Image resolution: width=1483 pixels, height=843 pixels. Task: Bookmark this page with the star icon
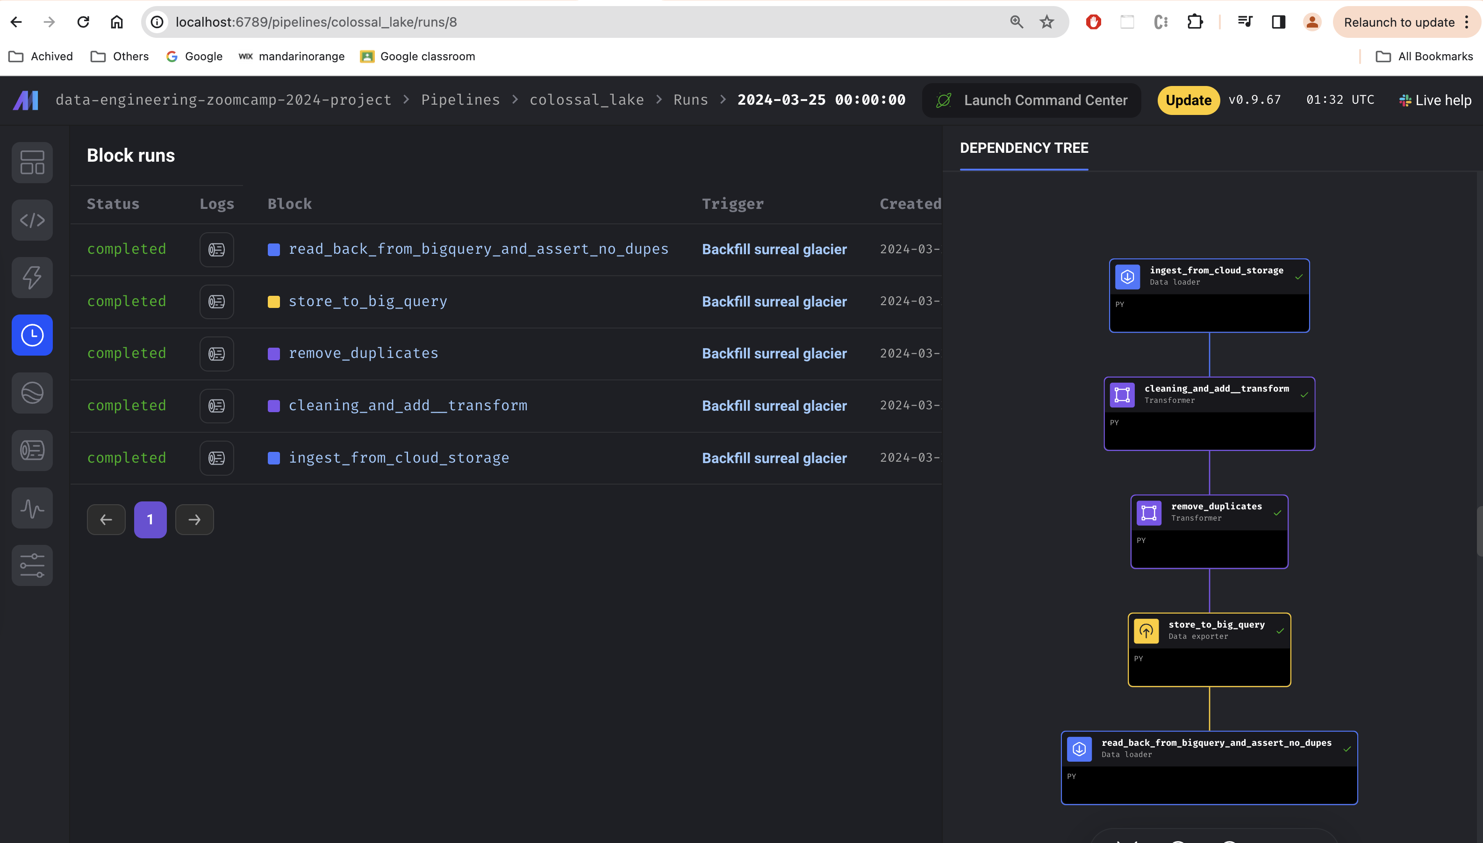click(x=1047, y=22)
